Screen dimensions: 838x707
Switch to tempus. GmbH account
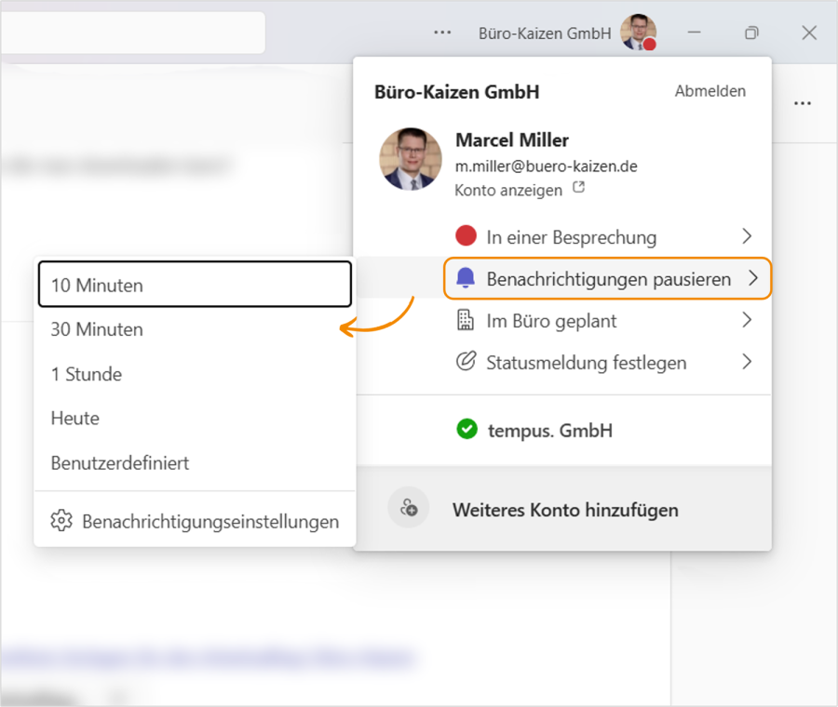coord(564,430)
